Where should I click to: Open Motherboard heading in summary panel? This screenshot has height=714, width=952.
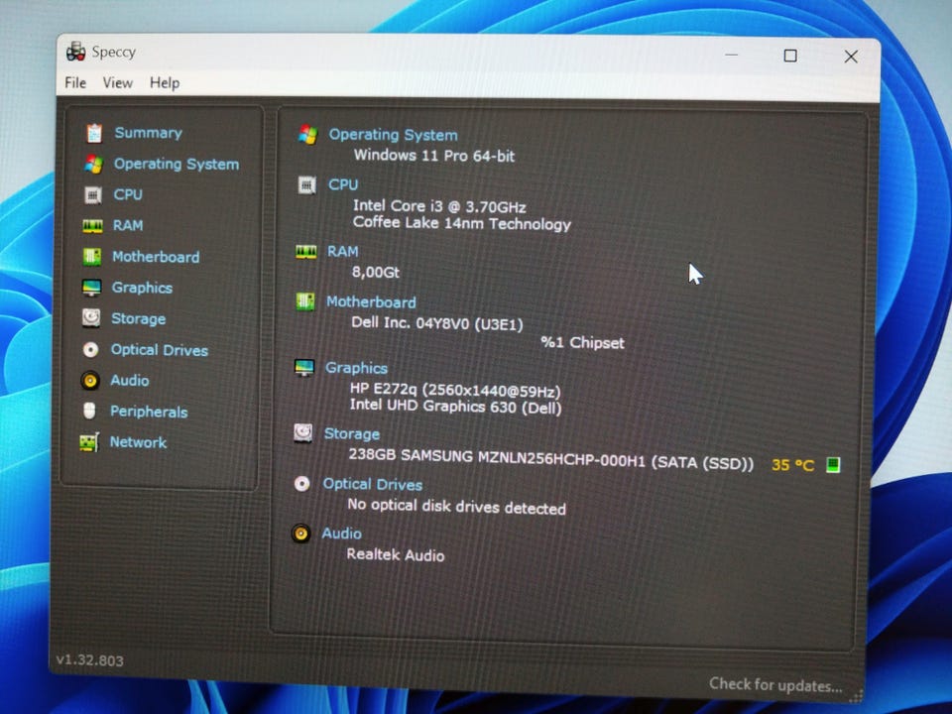pyautogui.click(x=372, y=301)
